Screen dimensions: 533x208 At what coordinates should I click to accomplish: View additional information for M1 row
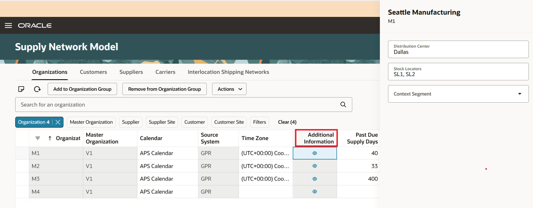pyautogui.click(x=314, y=153)
